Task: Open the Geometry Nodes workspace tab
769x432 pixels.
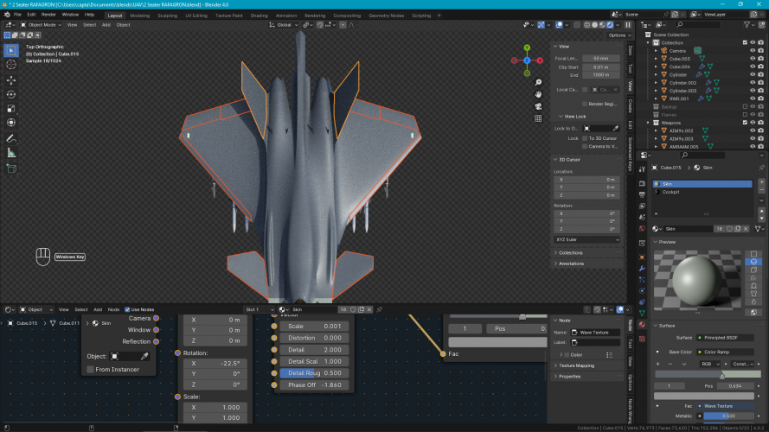Action: click(386, 16)
